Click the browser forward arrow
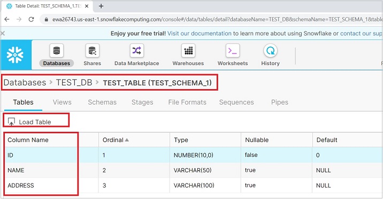383x199 pixels. click(19, 19)
